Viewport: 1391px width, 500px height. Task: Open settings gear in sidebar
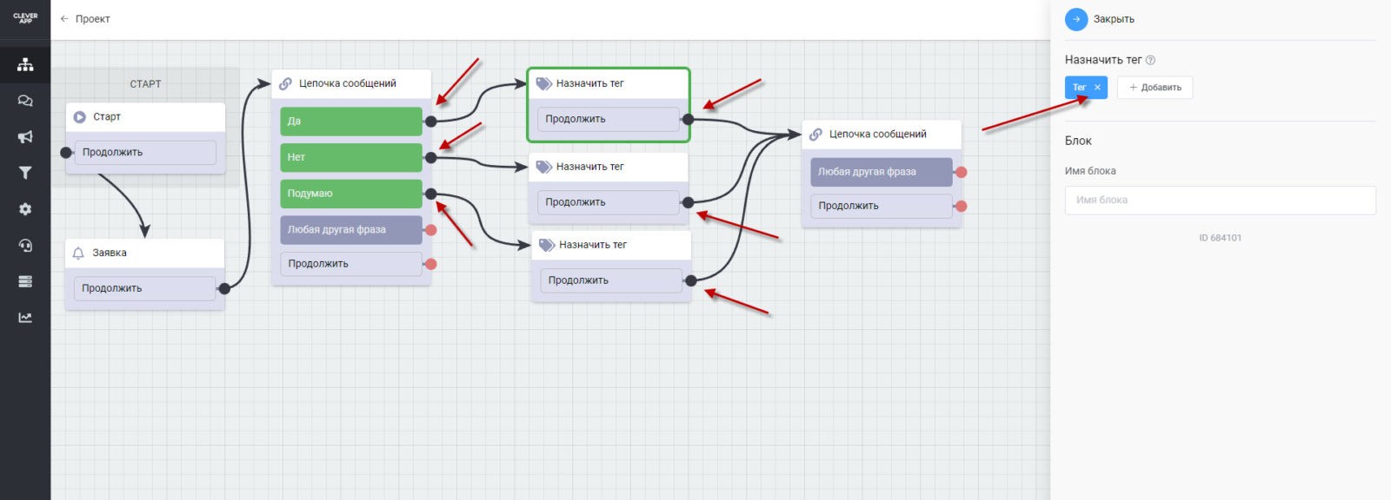[25, 209]
